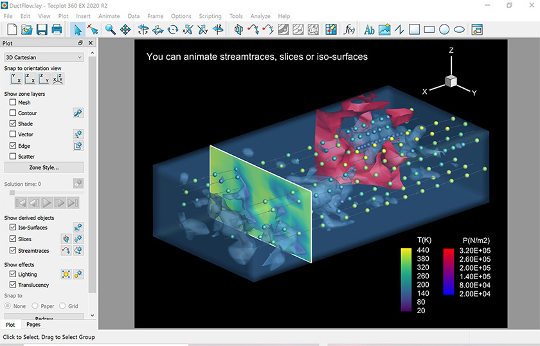
Task: Open the f(x) equation tool
Action: click(x=350, y=29)
